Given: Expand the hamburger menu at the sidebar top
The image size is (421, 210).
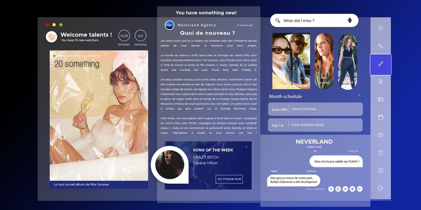Looking at the screenshot, I should [381, 28].
